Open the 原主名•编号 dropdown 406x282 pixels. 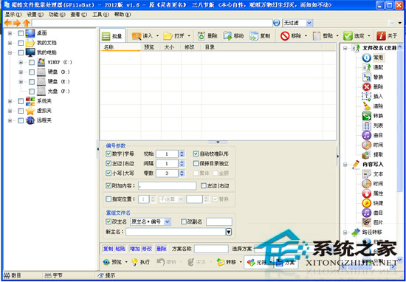point(151,221)
